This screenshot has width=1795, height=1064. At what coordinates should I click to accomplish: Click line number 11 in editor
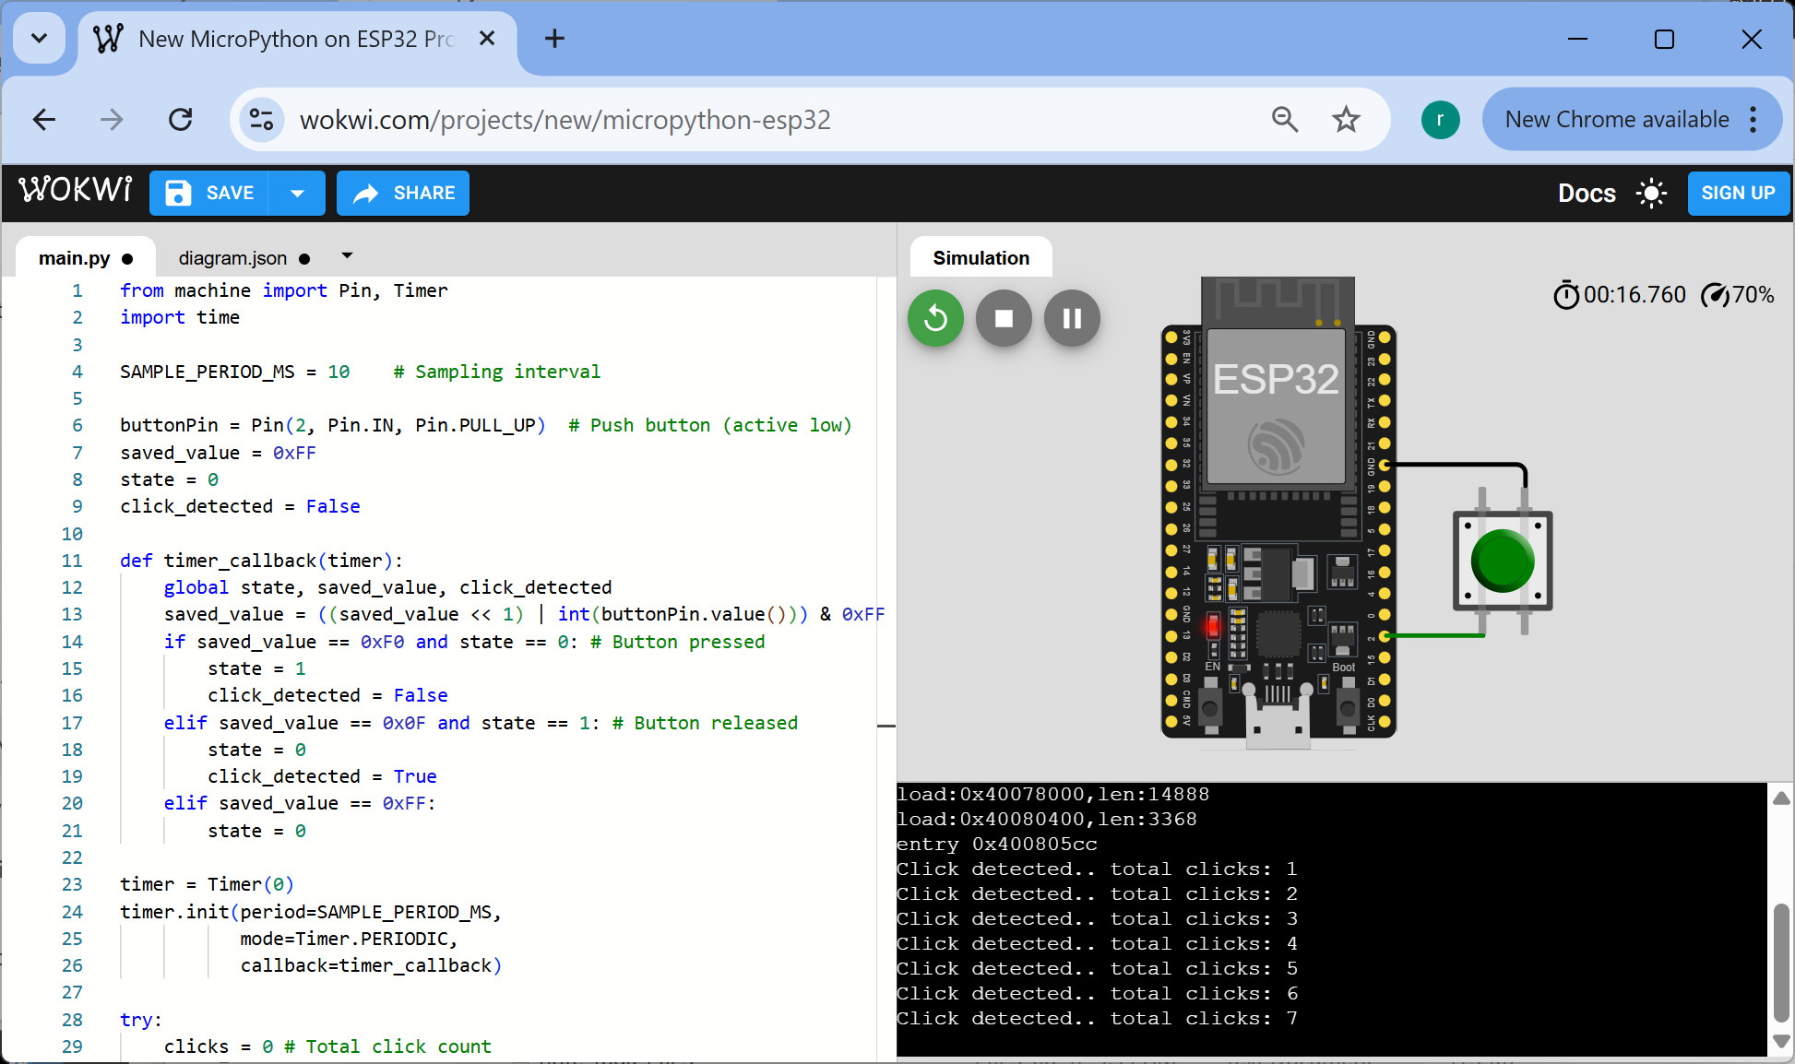pos(72,561)
